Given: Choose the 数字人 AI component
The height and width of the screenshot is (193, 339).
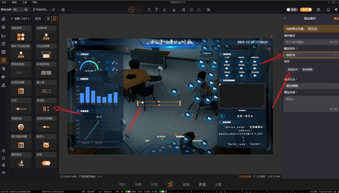Looking at the screenshot, I should click(46, 142).
